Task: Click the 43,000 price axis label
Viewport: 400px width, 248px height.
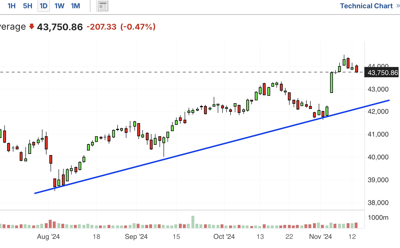Action: [x=378, y=89]
